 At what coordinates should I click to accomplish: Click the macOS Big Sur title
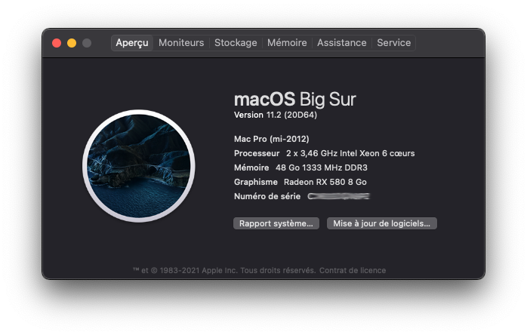click(294, 100)
